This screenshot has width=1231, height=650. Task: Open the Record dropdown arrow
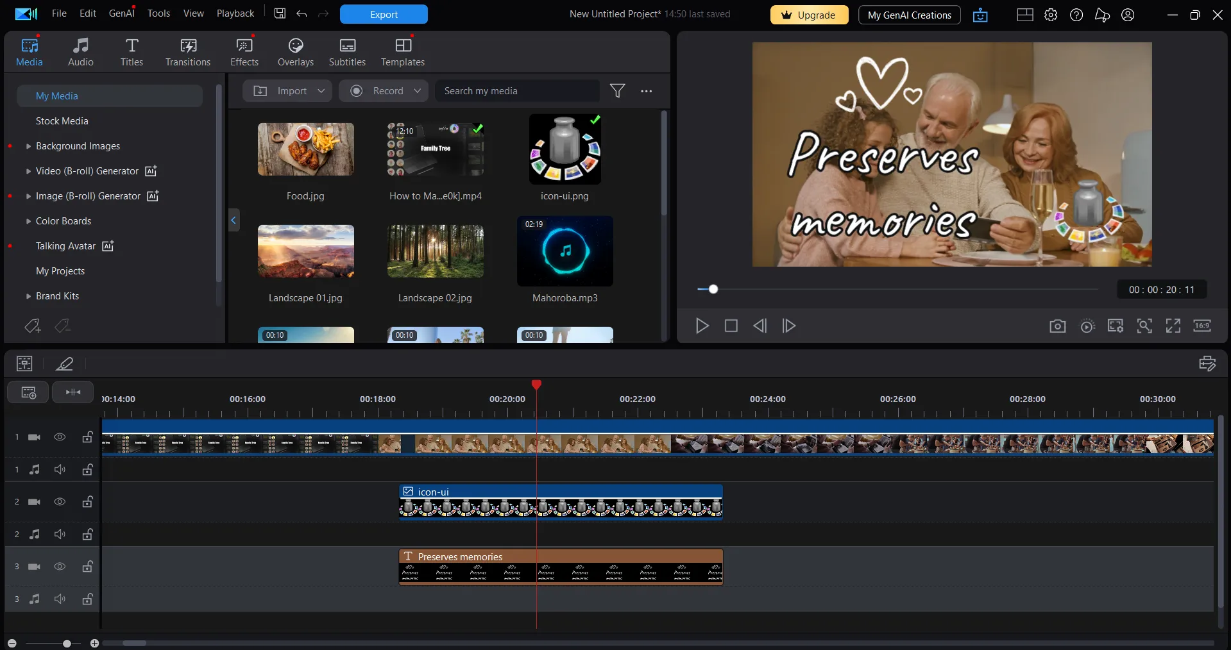tap(418, 91)
